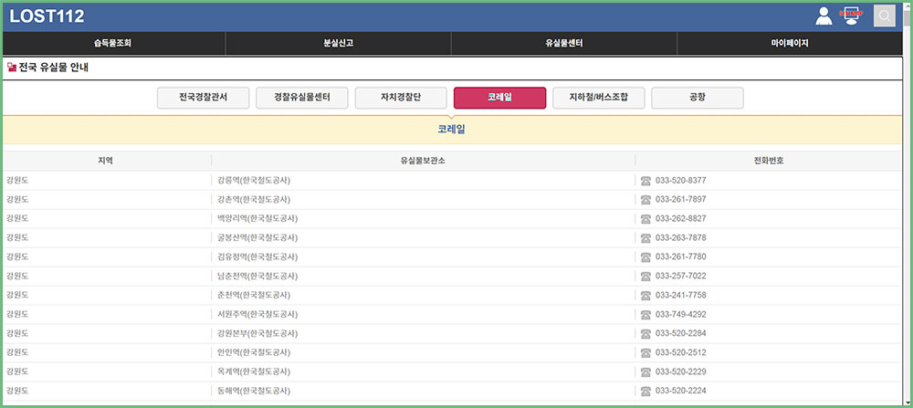This screenshot has height=408, width=913.
Task: Switch to the 자치경찰단 tab
Action: tap(401, 98)
